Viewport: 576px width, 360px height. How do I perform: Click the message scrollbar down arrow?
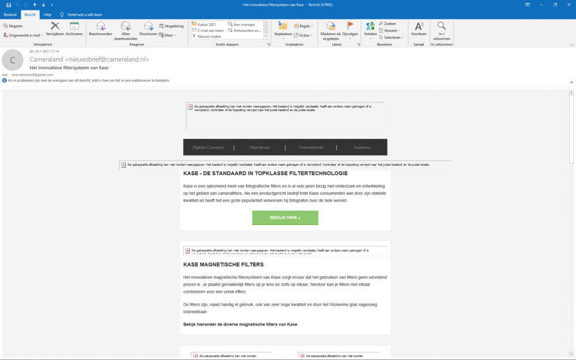571,354
